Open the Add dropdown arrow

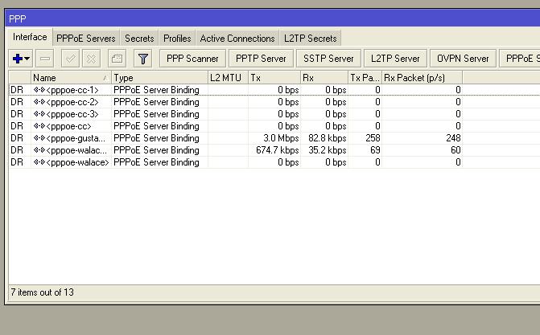pyautogui.click(x=27, y=59)
